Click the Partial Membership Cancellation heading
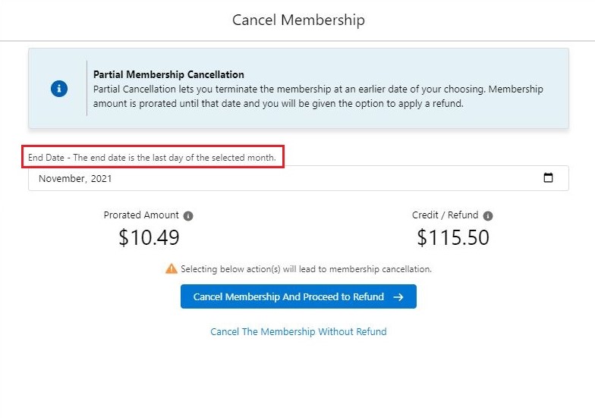This screenshot has width=595, height=420. (168, 75)
